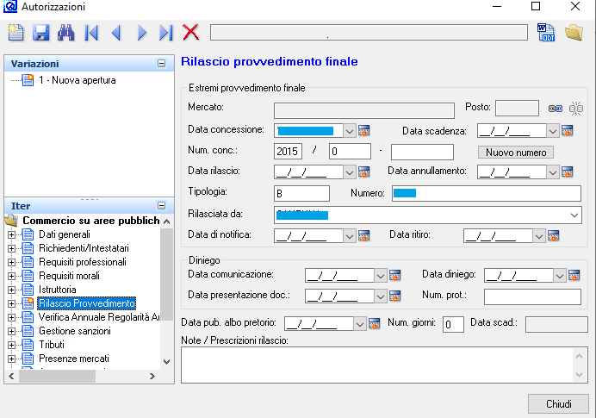Open calendar for Data concessione

pos(363,130)
